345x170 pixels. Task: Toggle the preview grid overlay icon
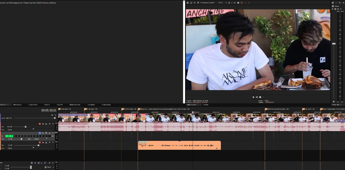point(229,3)
